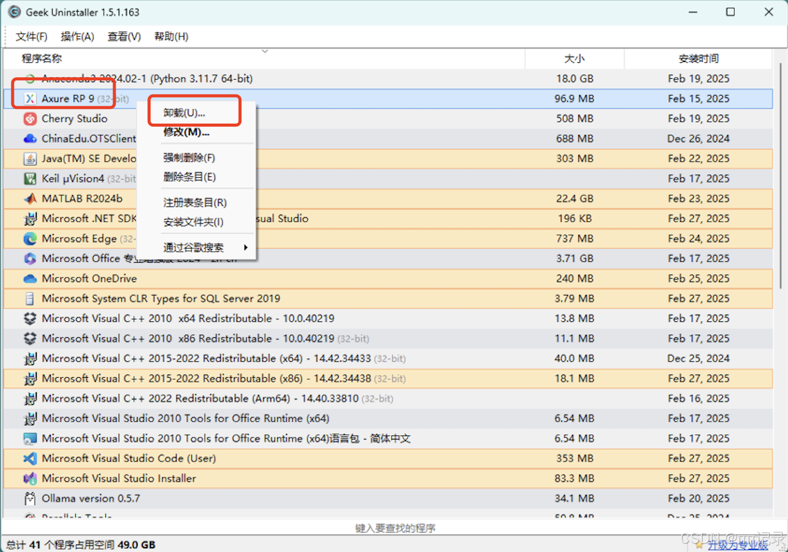The width and height of the screenshot is (788, 552).
Task: Open 注册表条目(R) from the context menu
Action: pos(195,202)
